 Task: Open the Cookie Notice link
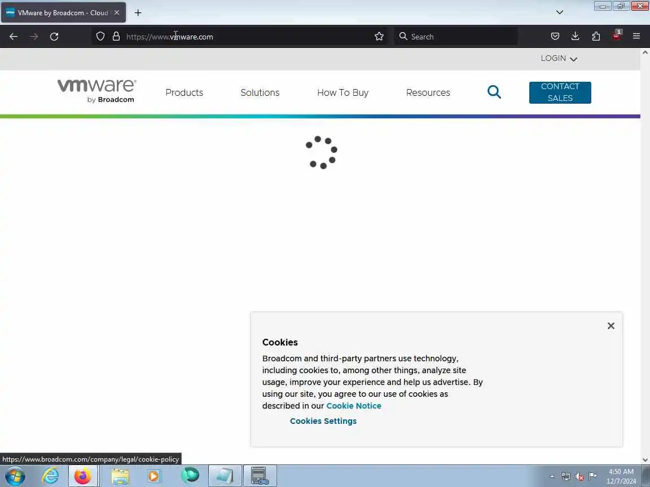354,406
